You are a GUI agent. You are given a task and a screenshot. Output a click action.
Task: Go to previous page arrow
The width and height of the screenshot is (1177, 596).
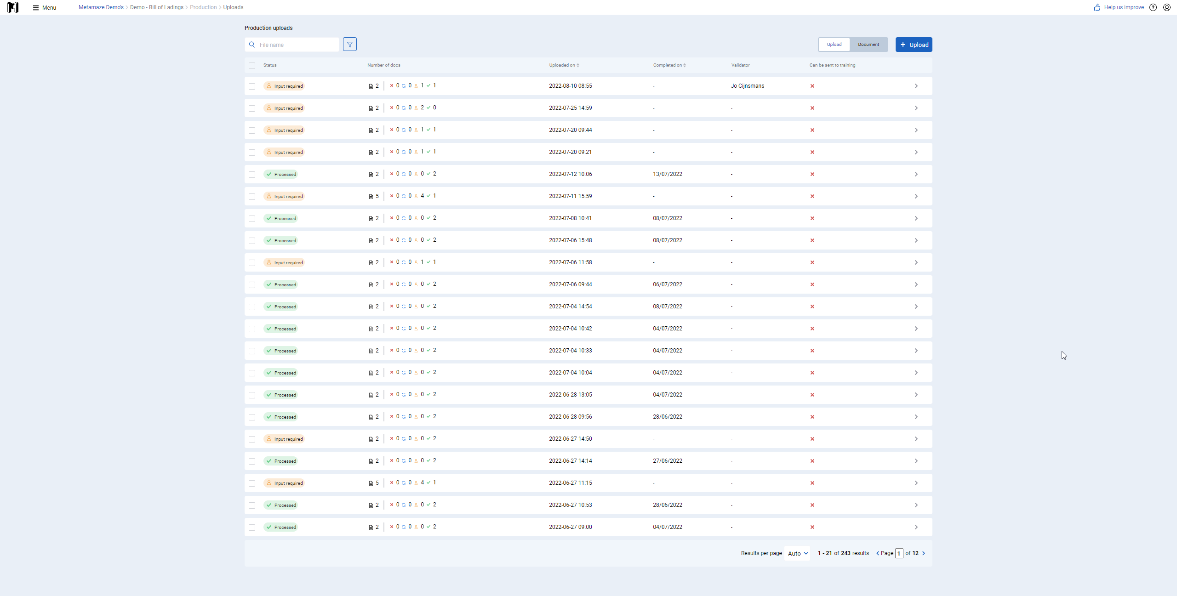pyautogui.click(x=878, y=553)
